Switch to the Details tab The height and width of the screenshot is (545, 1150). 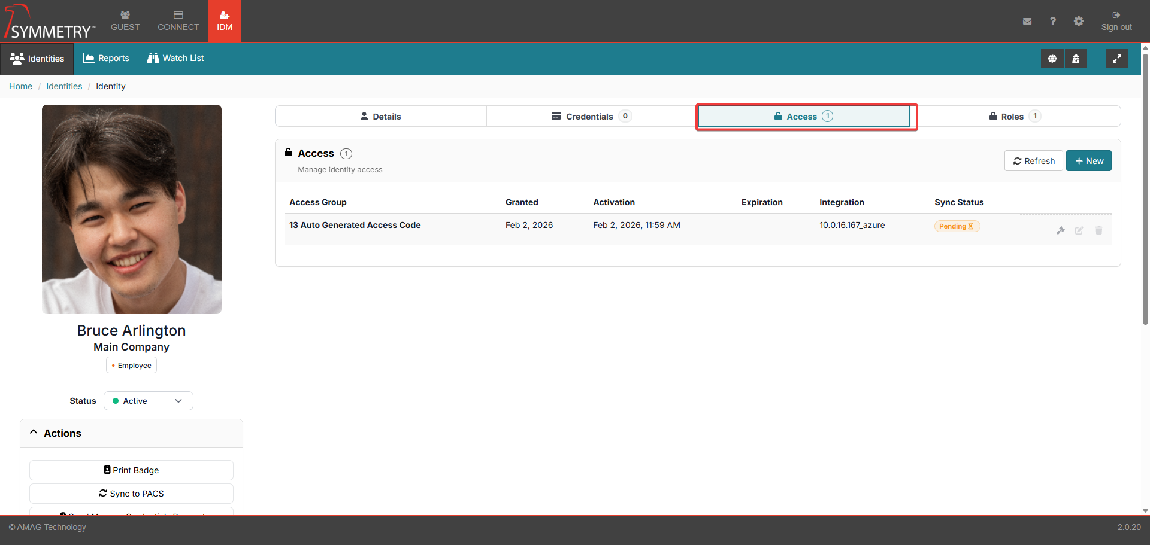tap(381, 117)
